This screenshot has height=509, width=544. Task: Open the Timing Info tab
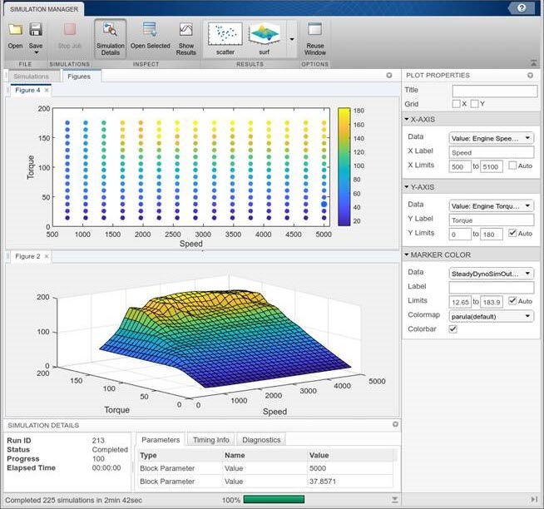click(x=210, y=439)
